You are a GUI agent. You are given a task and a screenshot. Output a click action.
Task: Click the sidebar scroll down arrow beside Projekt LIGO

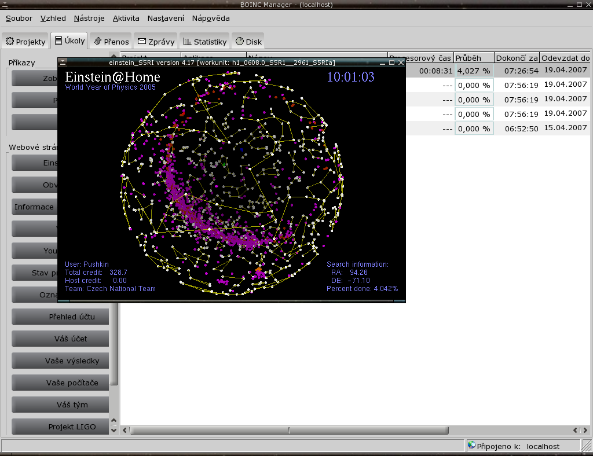114,430
